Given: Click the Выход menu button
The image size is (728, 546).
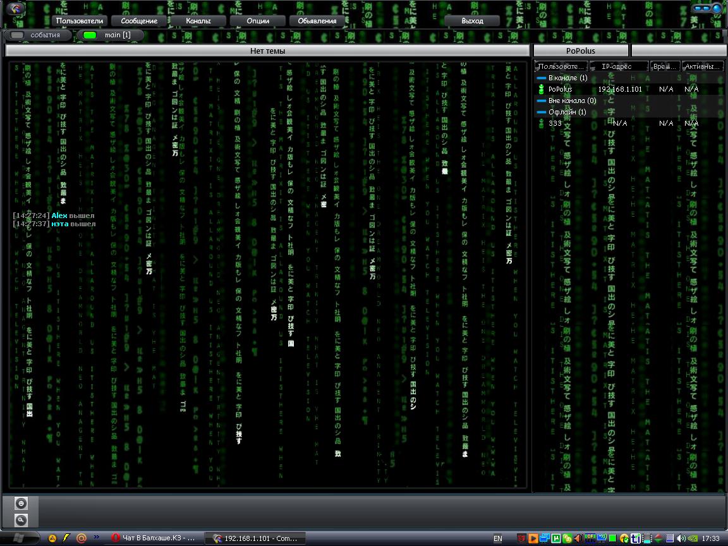Looking at the screenshot, I should point(472,21).
